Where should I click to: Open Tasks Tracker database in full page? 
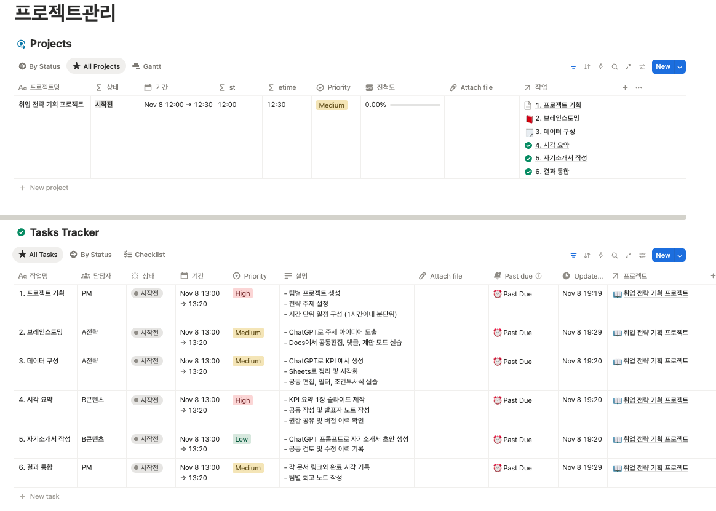[x=628, y=255]
